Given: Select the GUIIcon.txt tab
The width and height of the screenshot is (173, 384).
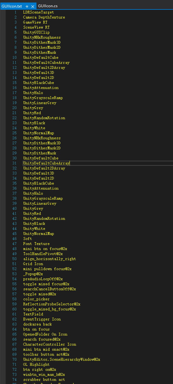Looking at the screenshot, I should click(x=12, y=6).
